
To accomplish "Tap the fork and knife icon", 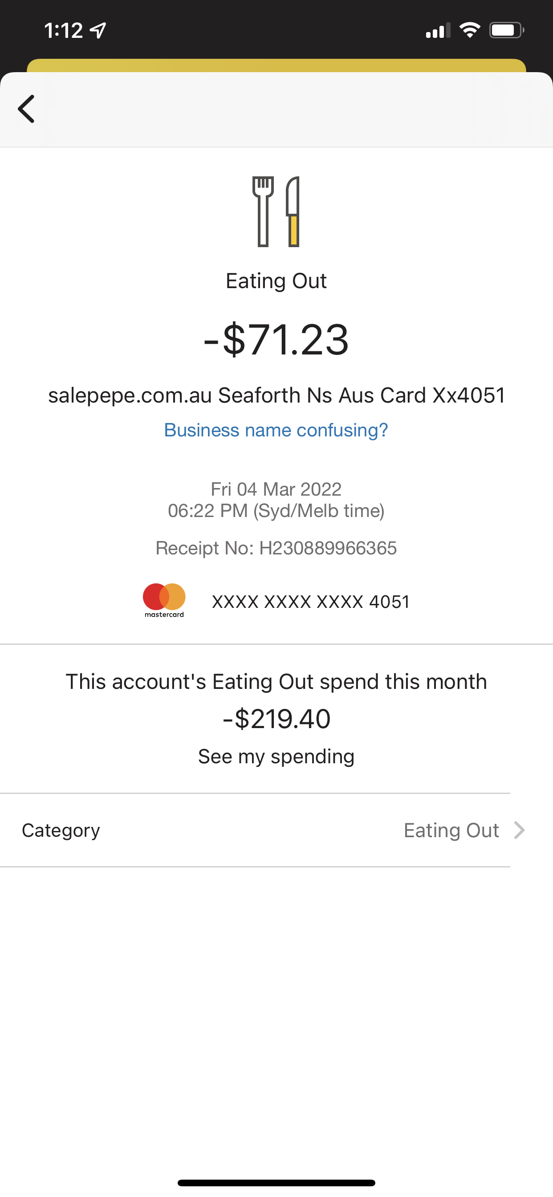I will pyautogui.click(x=276, y=212).
